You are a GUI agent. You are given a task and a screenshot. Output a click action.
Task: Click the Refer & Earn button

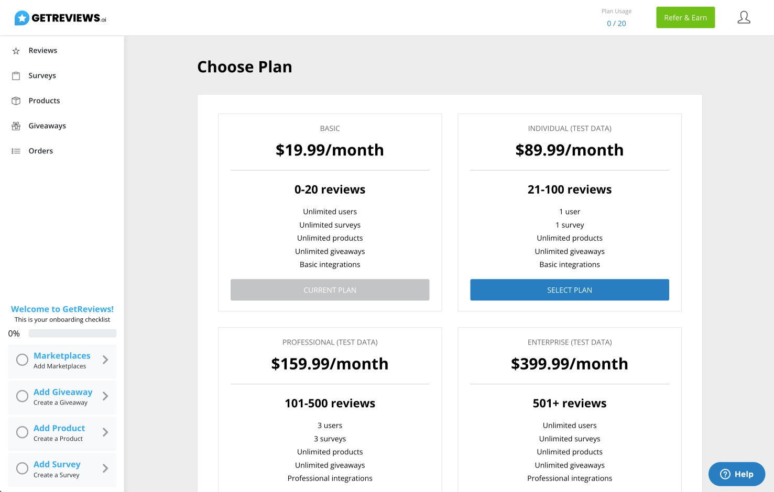pos(685,17)
